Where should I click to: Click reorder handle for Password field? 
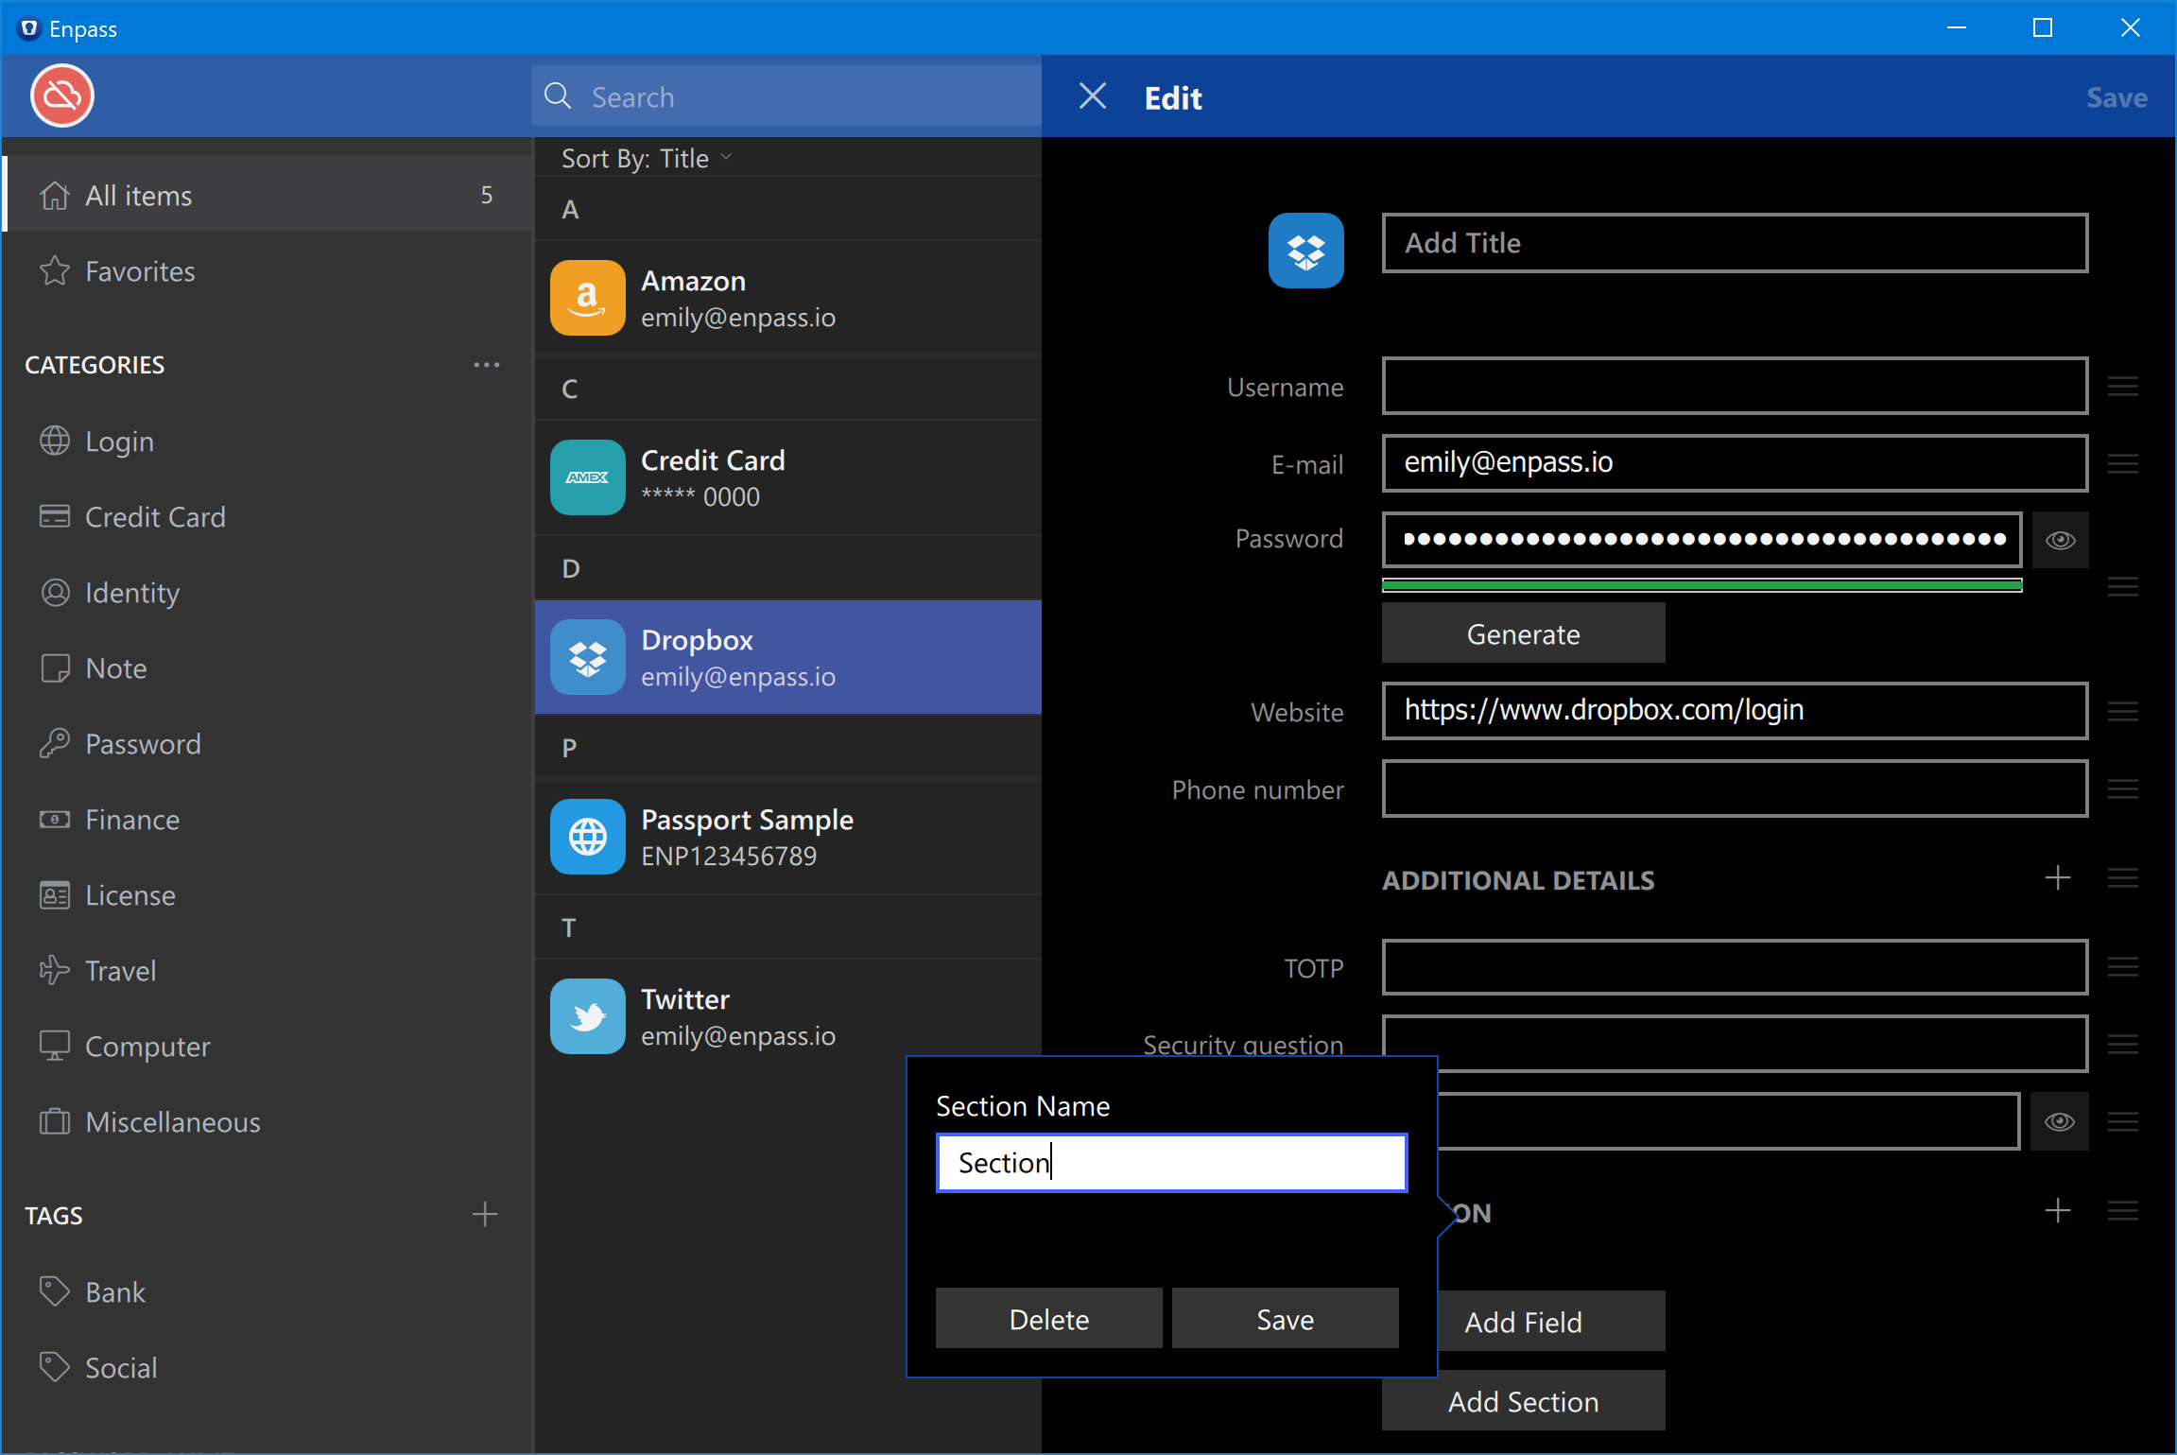(2123, 587)
